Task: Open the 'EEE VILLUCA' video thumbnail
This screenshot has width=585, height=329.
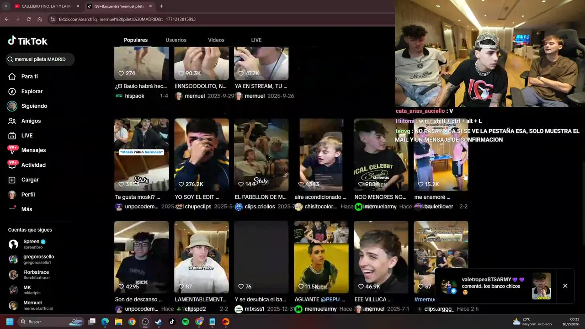Action: tap(381, 257)
